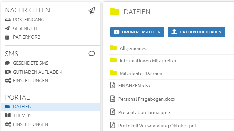Open the Allgemeines folder

pos(133,48)
